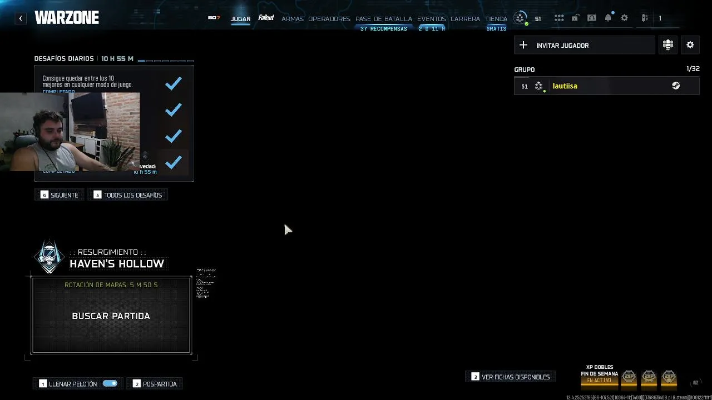Click the first daily challenge description text

point(87,82)
